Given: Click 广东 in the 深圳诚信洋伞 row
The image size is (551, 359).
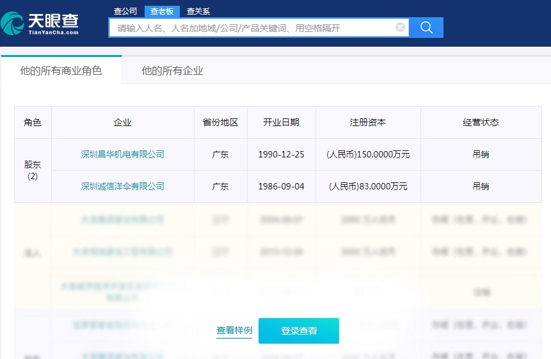Looking at the screenshot, I should 221,186.
